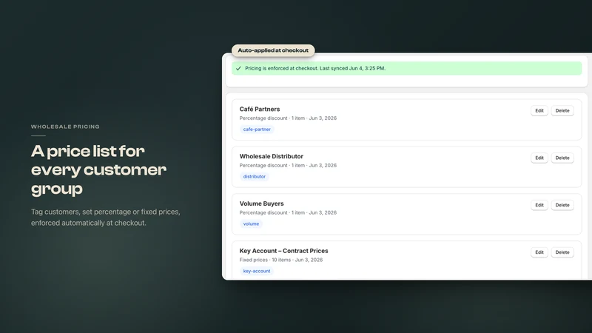Click the 'Tag customers, set percentage' description

click(106, 217)
